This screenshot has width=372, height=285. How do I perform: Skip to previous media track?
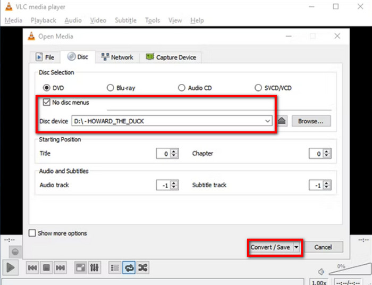[x=32, y=268]
